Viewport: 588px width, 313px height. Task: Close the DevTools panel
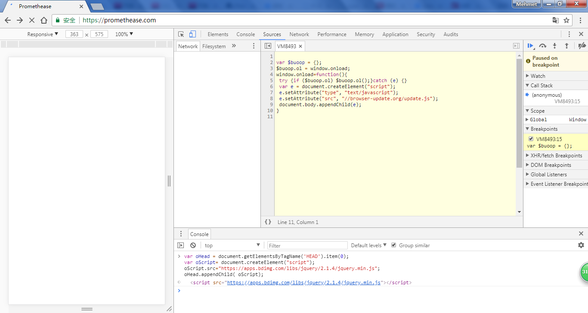(x=581, y=34)
